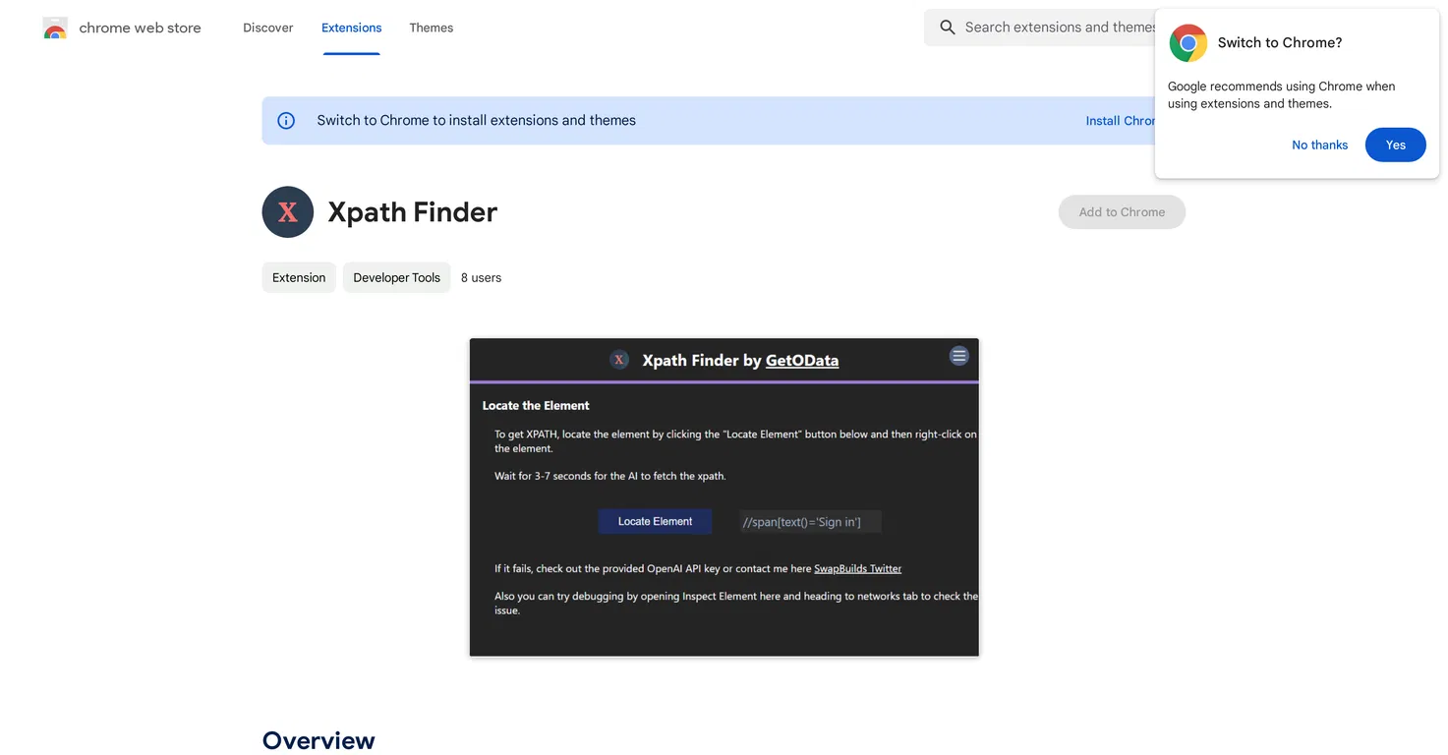Screen dimensions: 1448x755
Task: Click the Install Chrome link in banner
Action: pos(1121,121)
